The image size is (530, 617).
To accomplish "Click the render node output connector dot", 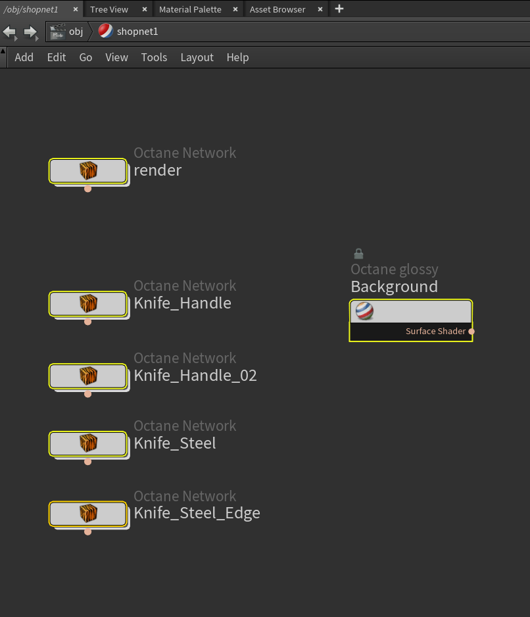I will pyautogui.click(x=88, y=189).
